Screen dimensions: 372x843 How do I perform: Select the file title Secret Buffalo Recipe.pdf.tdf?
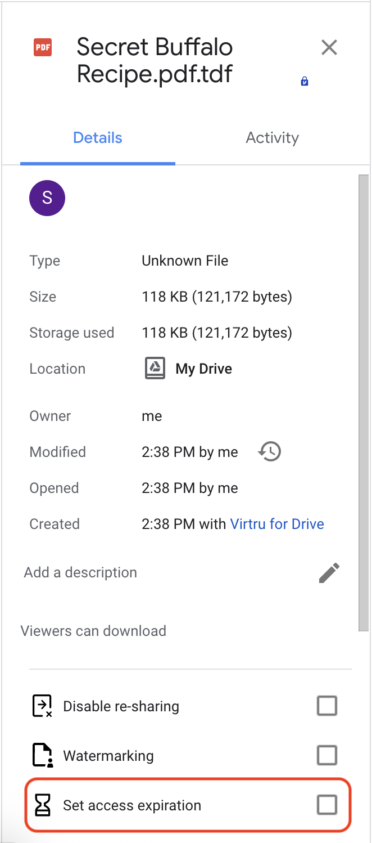(x=155, y=60)
